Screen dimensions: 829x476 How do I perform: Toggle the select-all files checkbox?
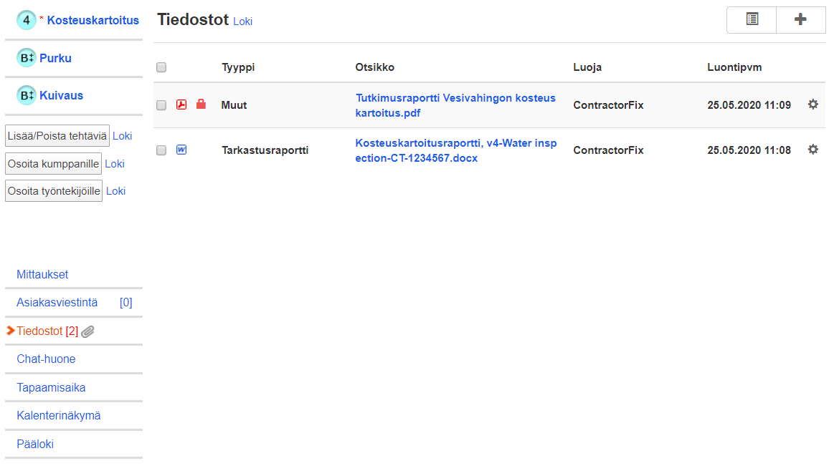[x=161, y=67]
